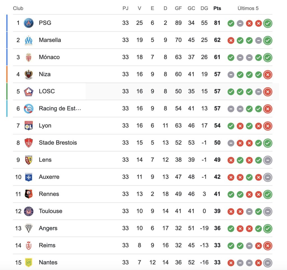Click Niza's most recent loss indicator
287x270 pixels.
click(268, 74)
